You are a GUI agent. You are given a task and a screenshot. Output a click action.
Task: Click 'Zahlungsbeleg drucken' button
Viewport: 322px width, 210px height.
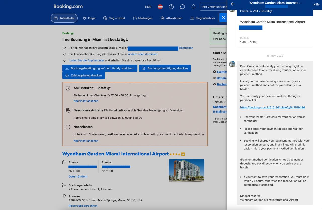point(84,75)
